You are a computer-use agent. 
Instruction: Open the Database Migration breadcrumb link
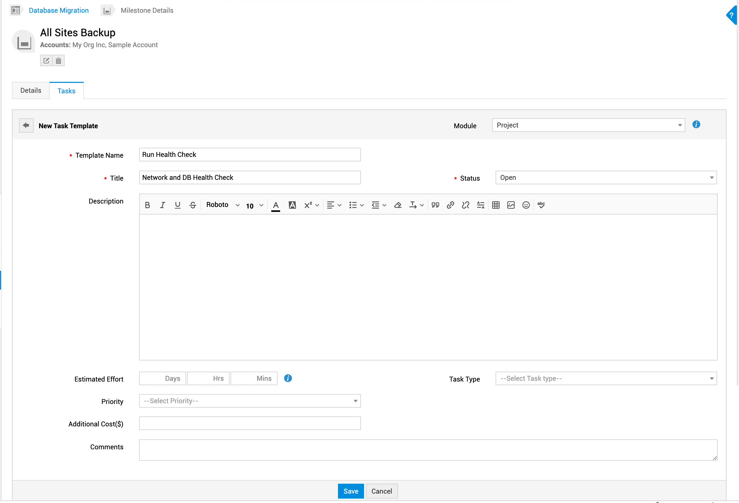pos(59,10)
